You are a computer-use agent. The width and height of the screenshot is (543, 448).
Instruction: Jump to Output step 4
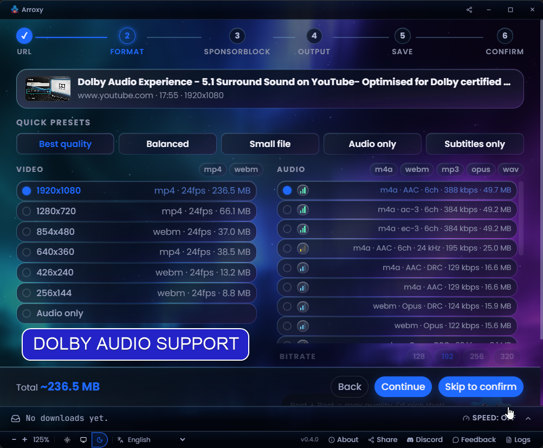point(314,41)
